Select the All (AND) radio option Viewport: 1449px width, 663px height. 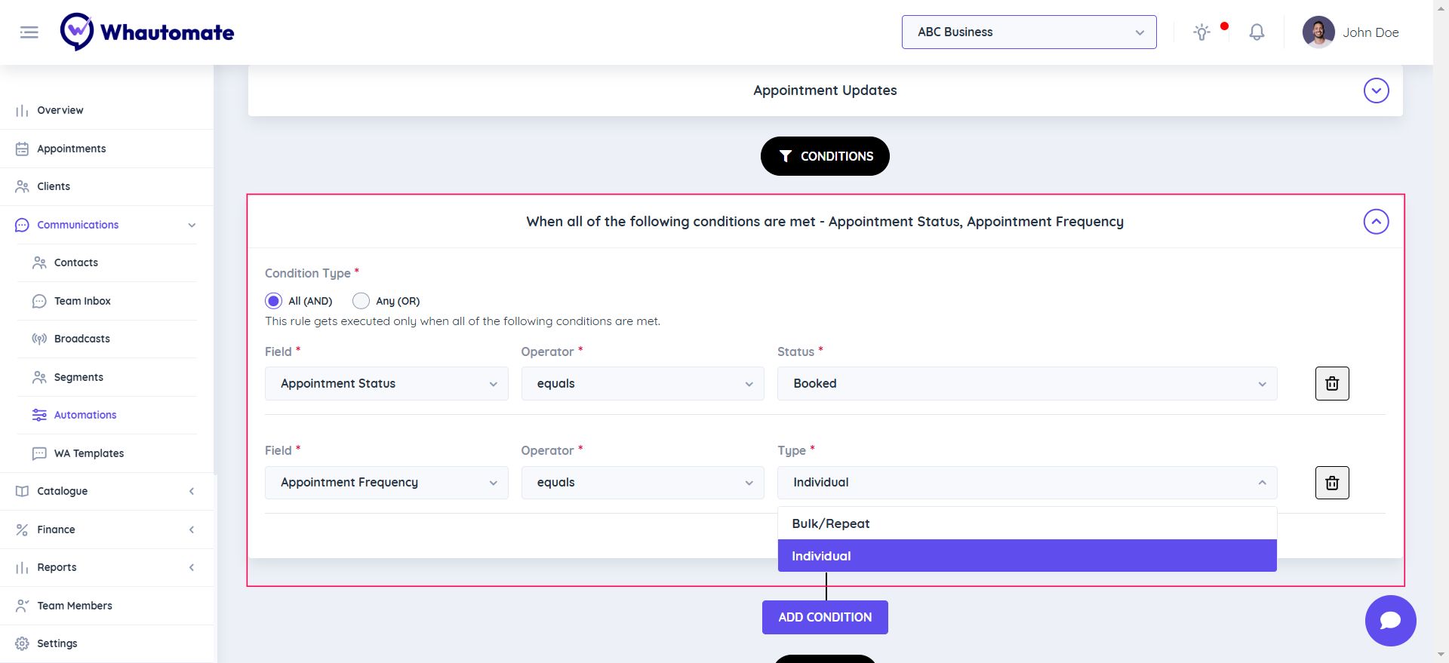click(x=274, y=301)
